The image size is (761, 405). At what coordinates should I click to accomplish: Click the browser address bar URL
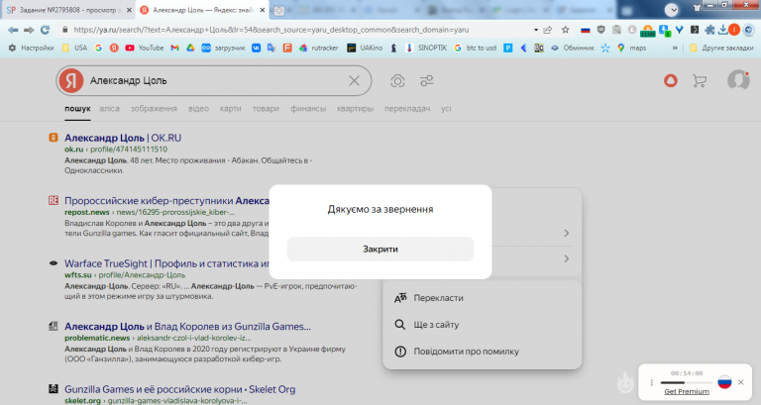[271, 30]
